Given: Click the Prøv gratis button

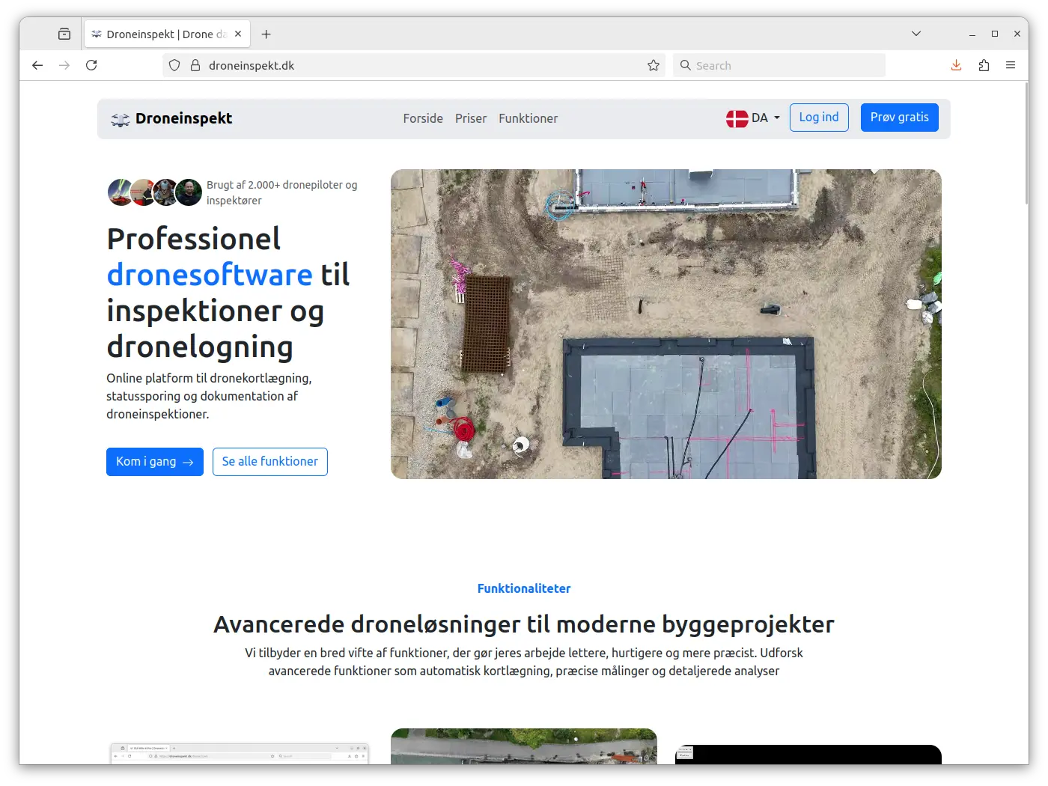Looking at the screenshot, I should pos(899,118).
